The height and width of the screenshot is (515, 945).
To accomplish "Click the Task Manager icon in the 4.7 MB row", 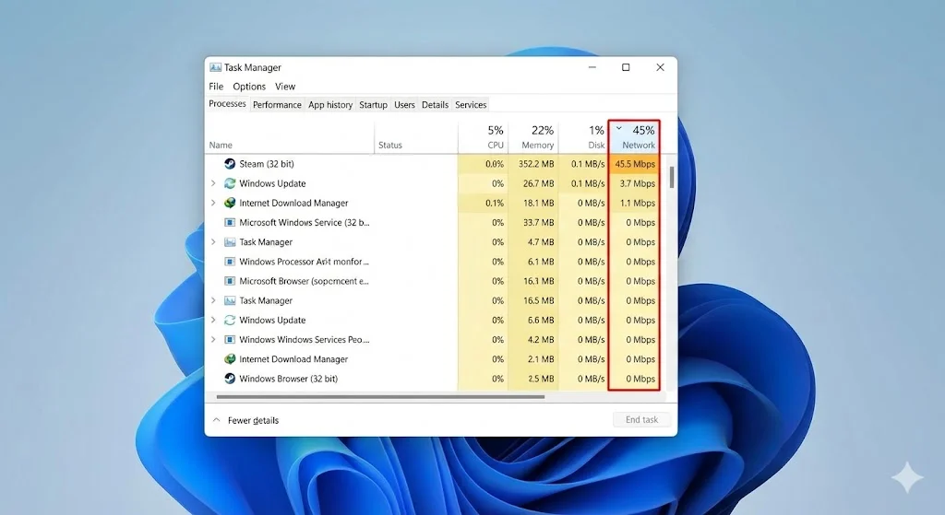I will coord(230,242).
